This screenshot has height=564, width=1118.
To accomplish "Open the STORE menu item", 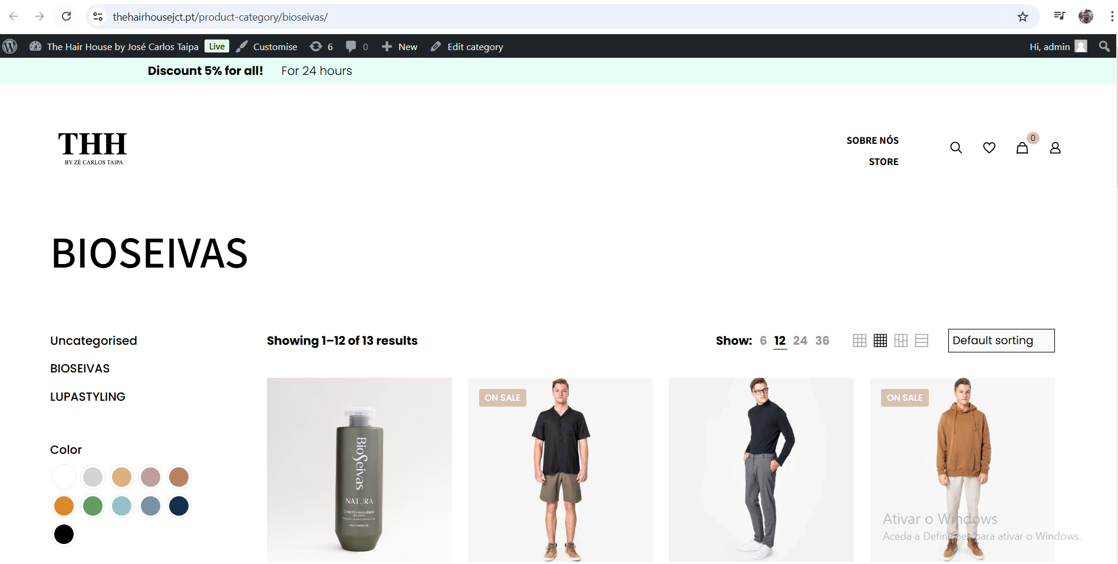I will 883,161.
